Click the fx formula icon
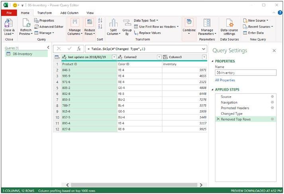 point(79,48)
